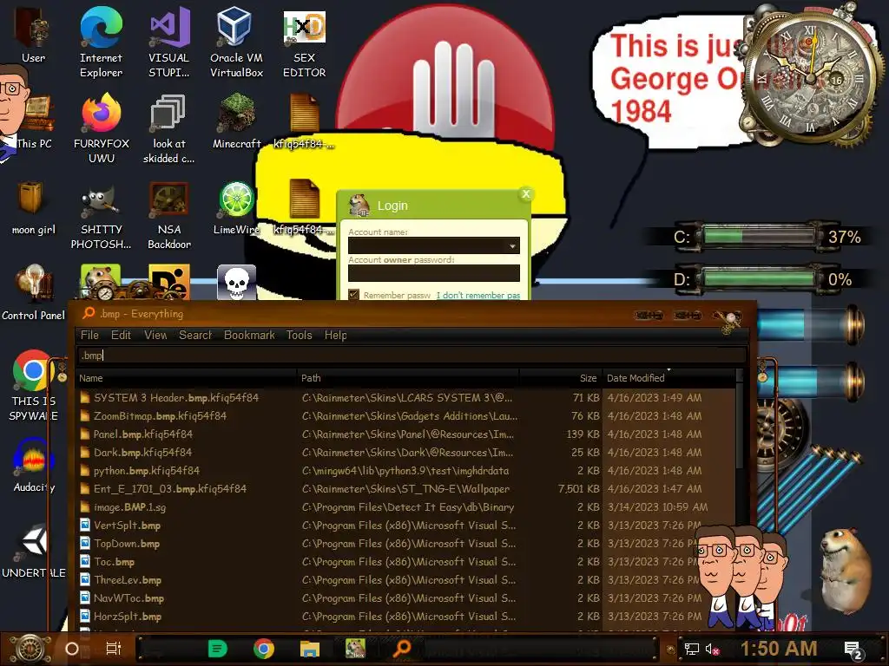Screen dimensions: 889x666
Task: Open the Oracle VM VirtualBox icon
Action: click(236, 41)
